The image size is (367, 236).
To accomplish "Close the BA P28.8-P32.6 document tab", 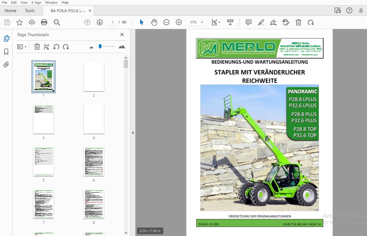I will [x=90, y=11].
